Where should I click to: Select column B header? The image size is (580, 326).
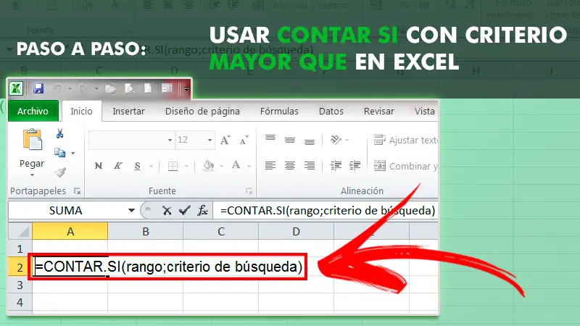tap(146, 231)
